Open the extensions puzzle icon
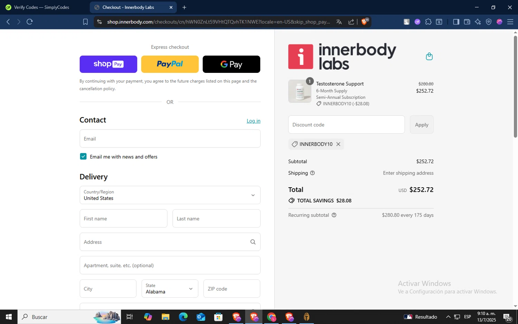Viewport: 518px width, 324px height. point(428,22)
